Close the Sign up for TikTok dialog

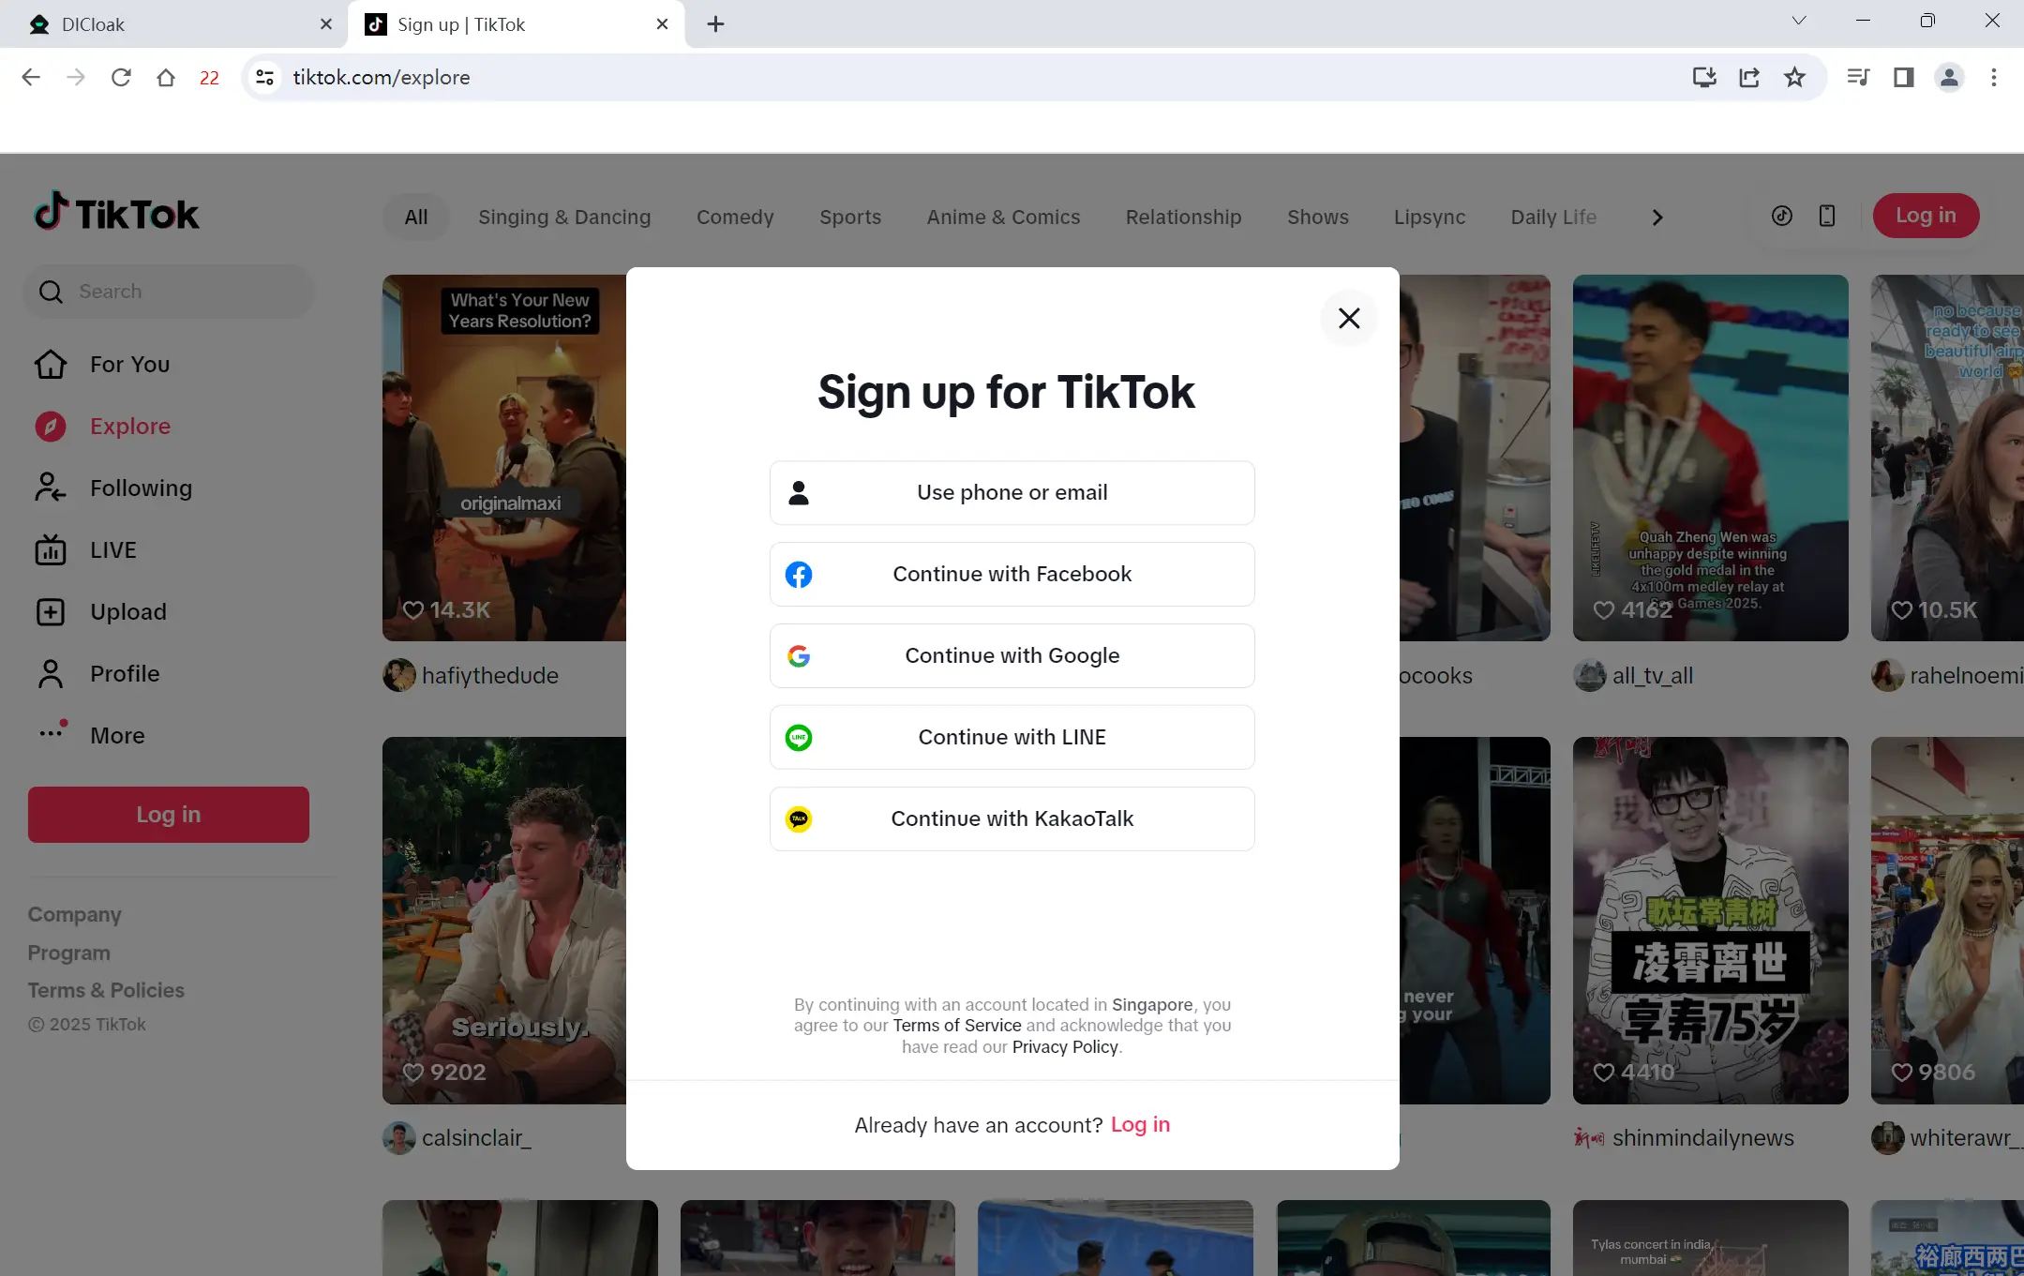tap(1348, 318)
